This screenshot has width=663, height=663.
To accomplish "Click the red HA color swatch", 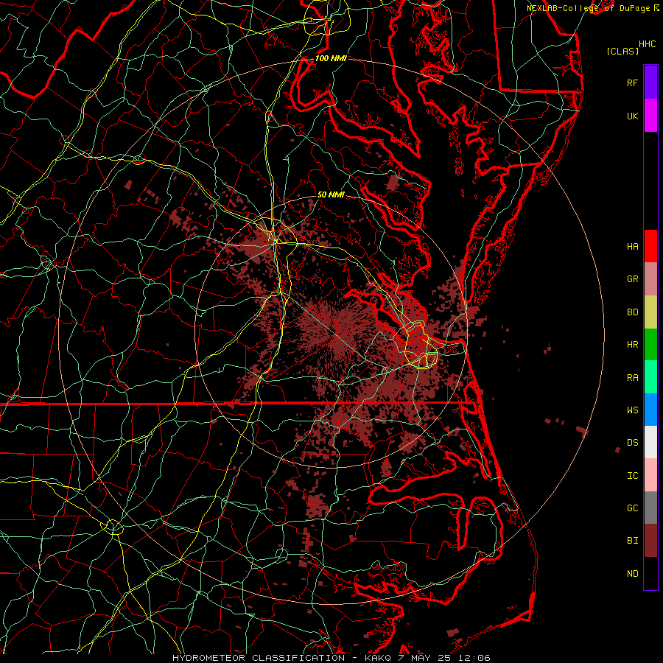I will coord(650,246).
